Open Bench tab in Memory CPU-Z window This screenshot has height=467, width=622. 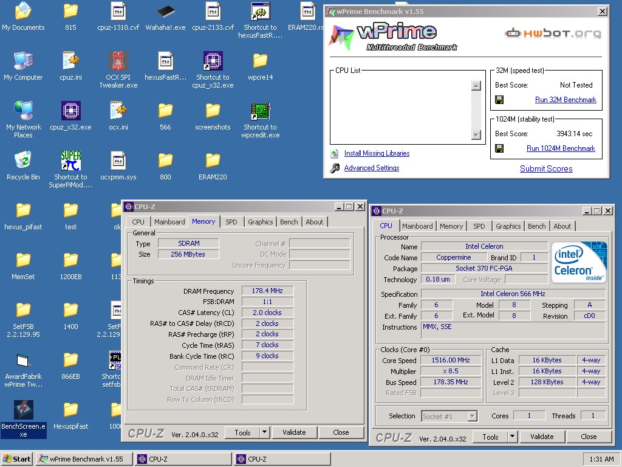tap(289, 222)
